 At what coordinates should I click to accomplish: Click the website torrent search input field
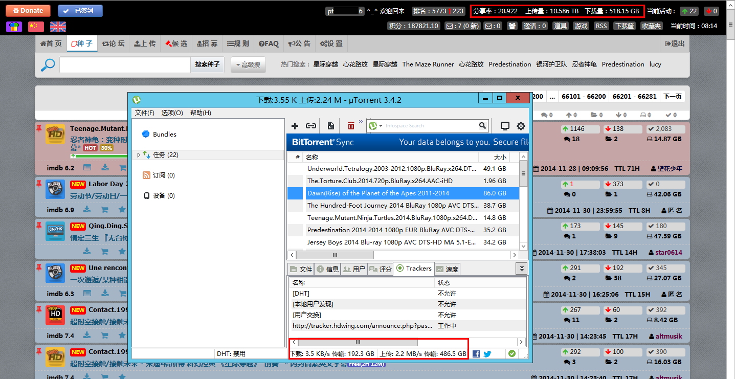pyautogui.click(x=125, y=64)
